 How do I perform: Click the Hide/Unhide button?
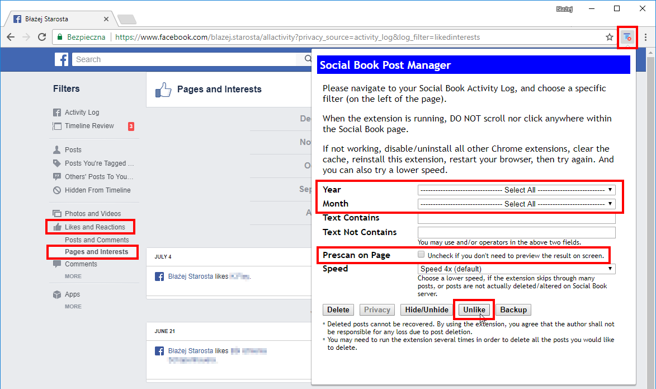tap(427, 310)
